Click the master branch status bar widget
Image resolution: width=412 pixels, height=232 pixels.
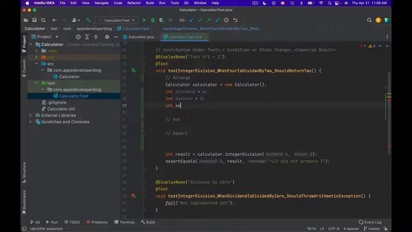(372, 229)
